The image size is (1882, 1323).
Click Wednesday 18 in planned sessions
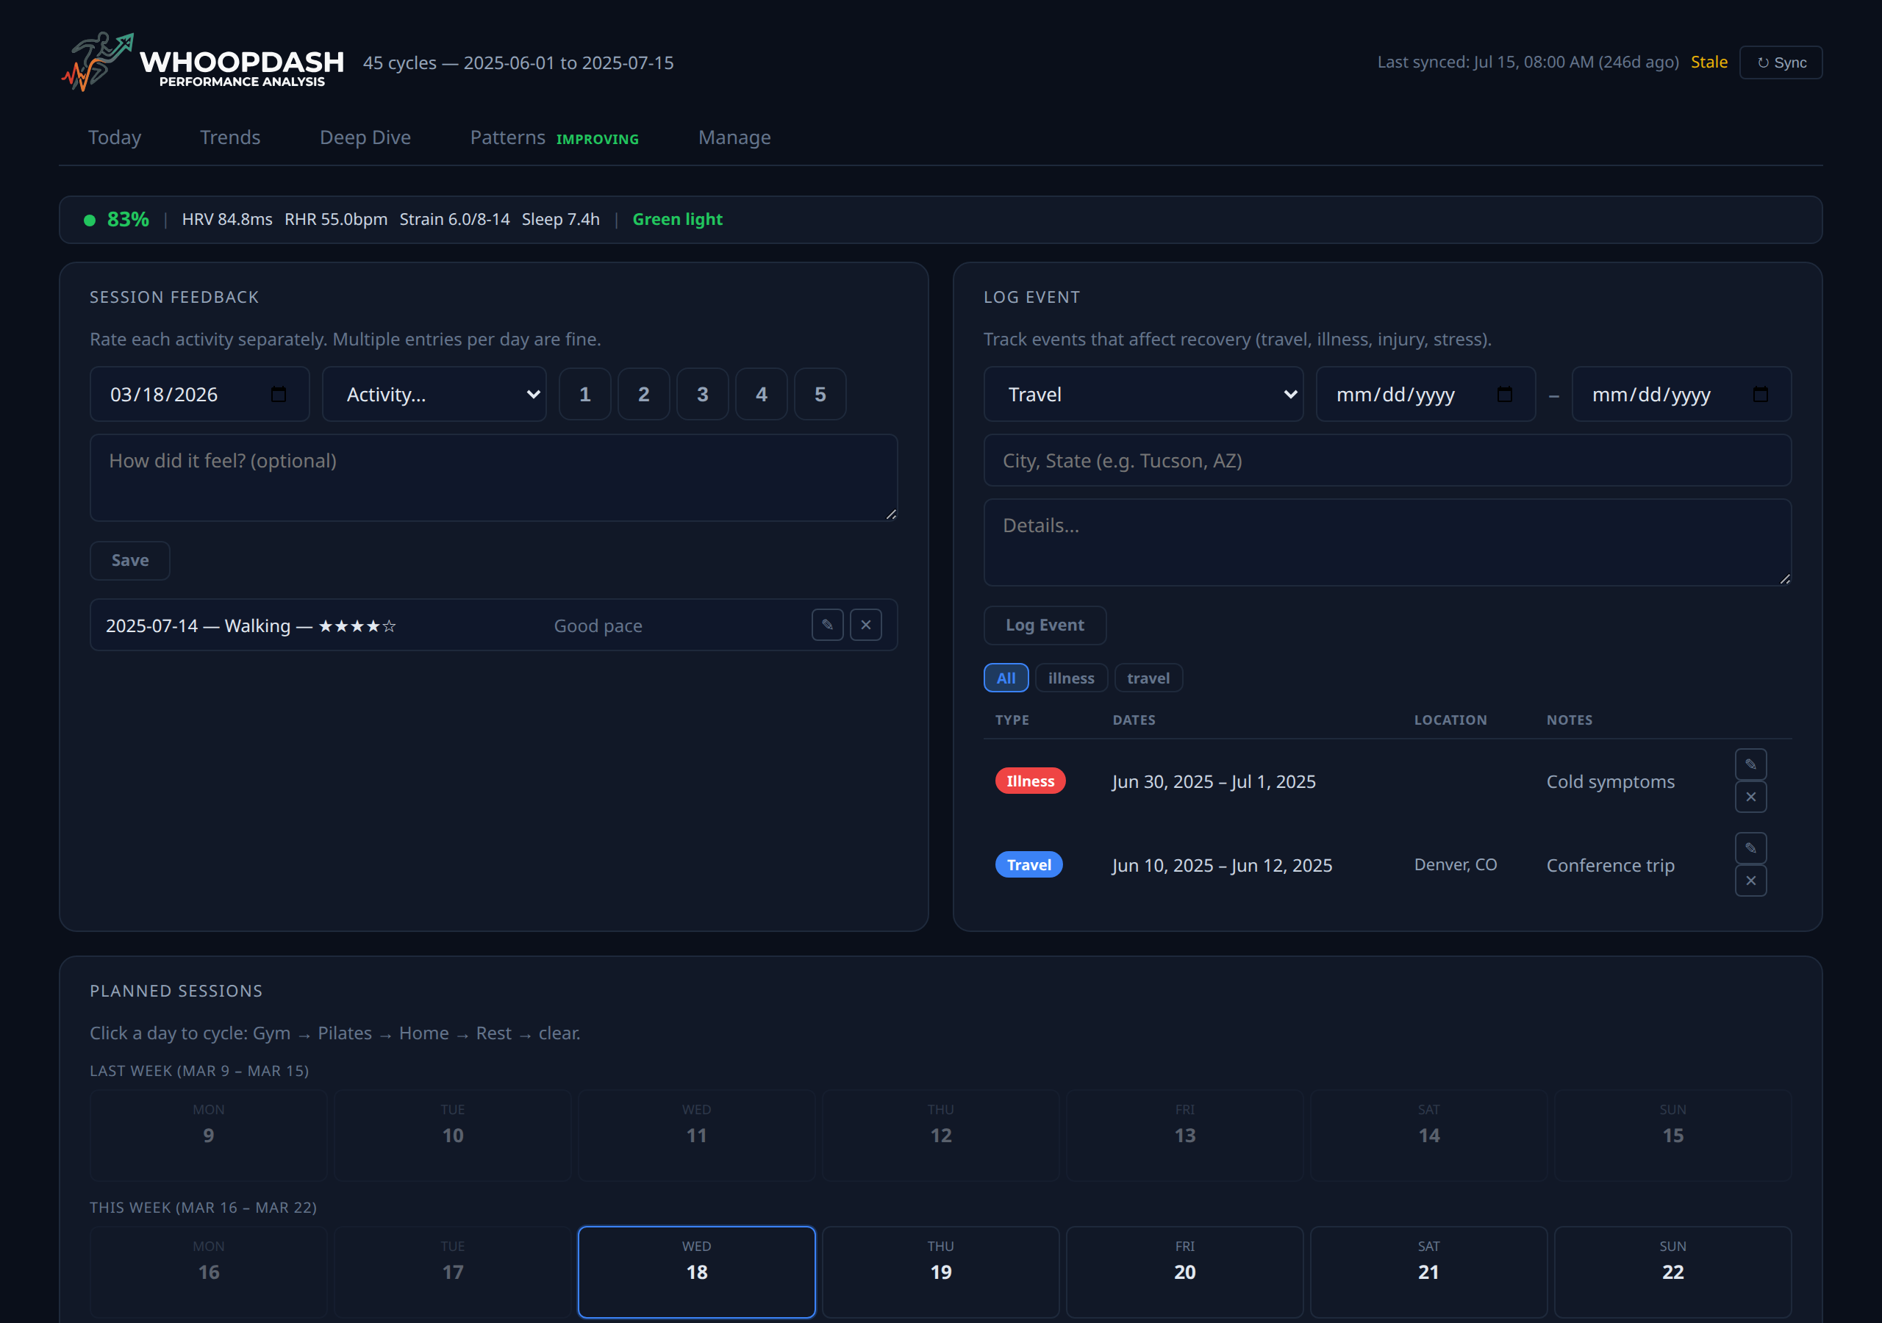click(696, 1271)
